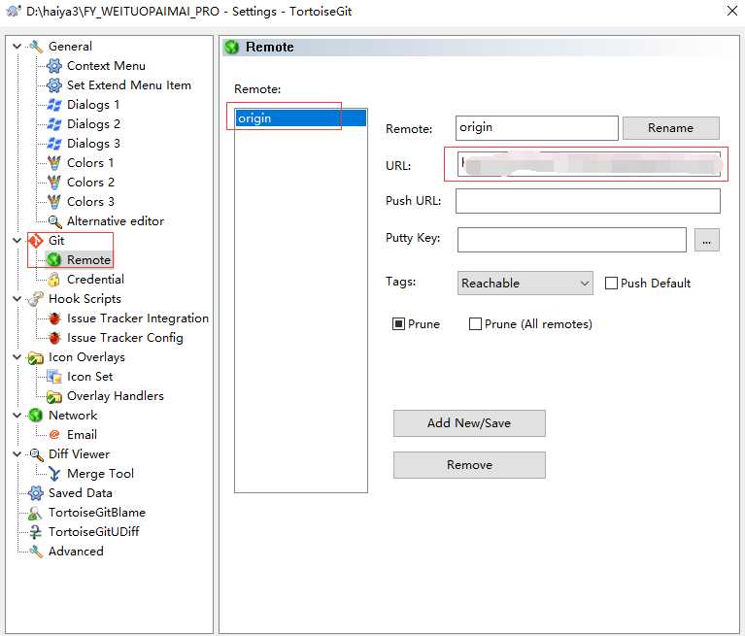Click the Advanced wrench icon
This screenshot has width=745, height=636.
point(36,552)
